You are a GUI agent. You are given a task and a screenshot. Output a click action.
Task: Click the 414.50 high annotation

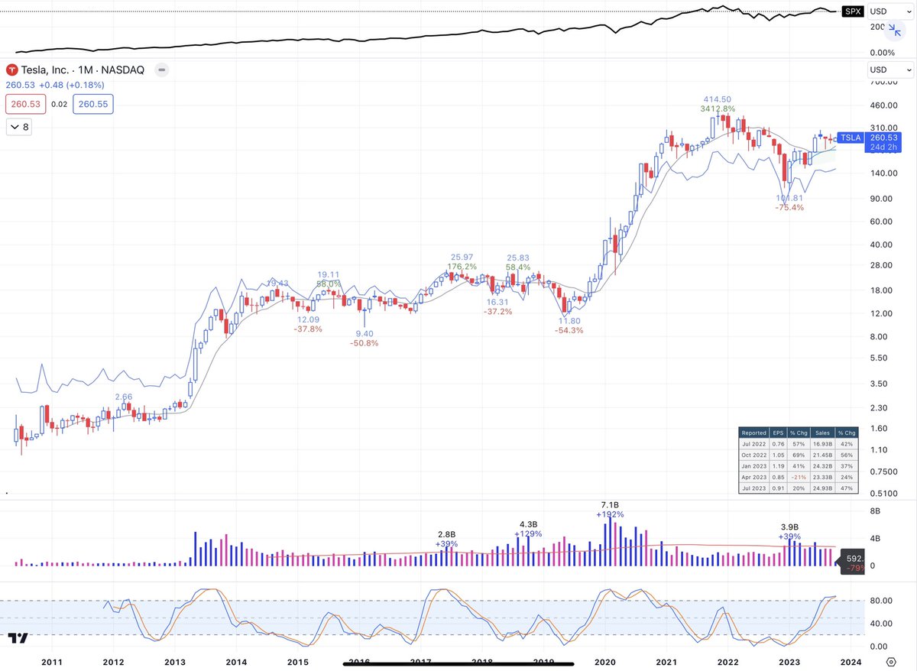tap(718, 99)
